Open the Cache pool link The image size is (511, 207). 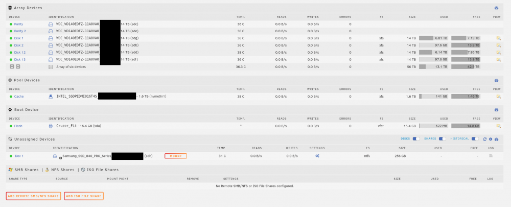click(x=19, y=97)
